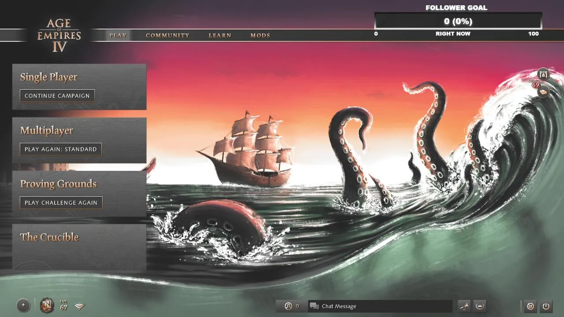
Task: Open the horn announcements icon
Action: click(464, 306)
